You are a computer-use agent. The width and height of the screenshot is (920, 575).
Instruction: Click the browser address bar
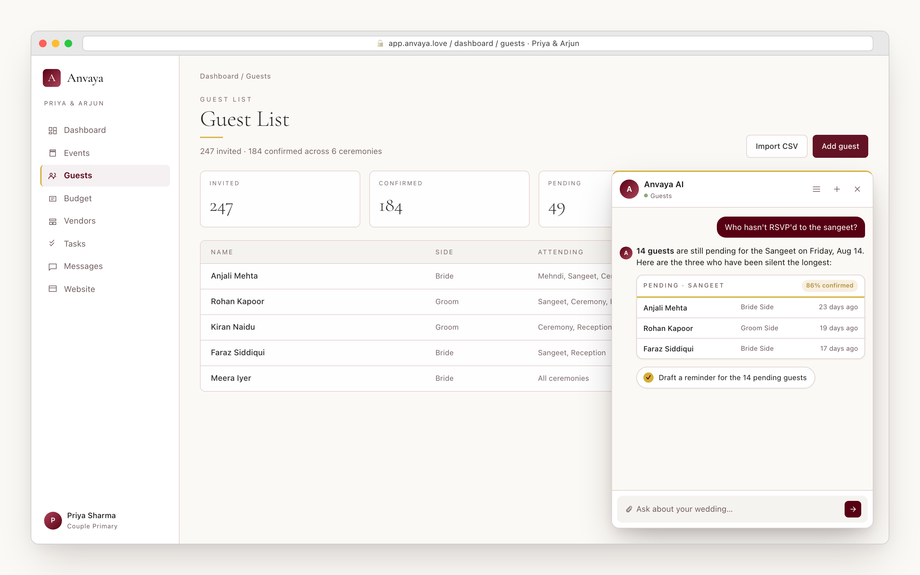478,43
